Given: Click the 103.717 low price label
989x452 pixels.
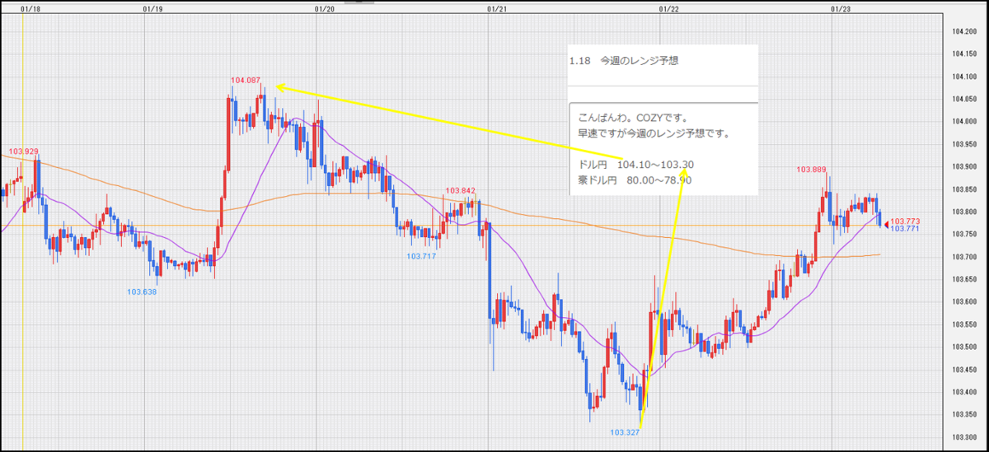Looking at the screenshot, I should (x=421, y=256).
